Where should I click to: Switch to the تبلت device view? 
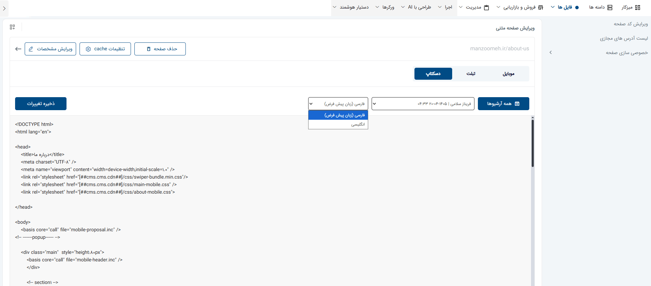click(x=471, y=74)
